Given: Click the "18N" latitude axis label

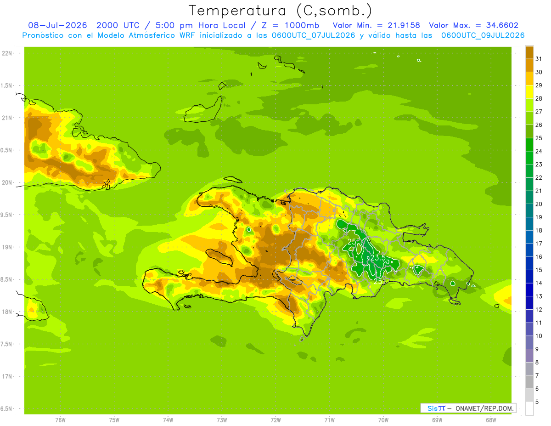Looking at the screenshot, I should [x=6, y=312].
